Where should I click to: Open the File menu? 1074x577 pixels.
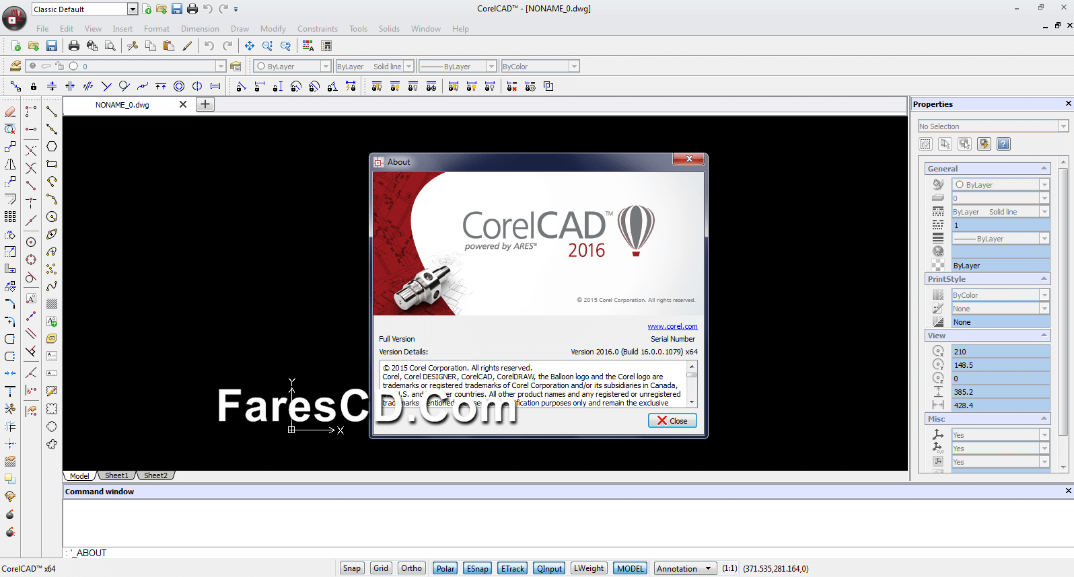pyautogui.click(x=42, y=28)
